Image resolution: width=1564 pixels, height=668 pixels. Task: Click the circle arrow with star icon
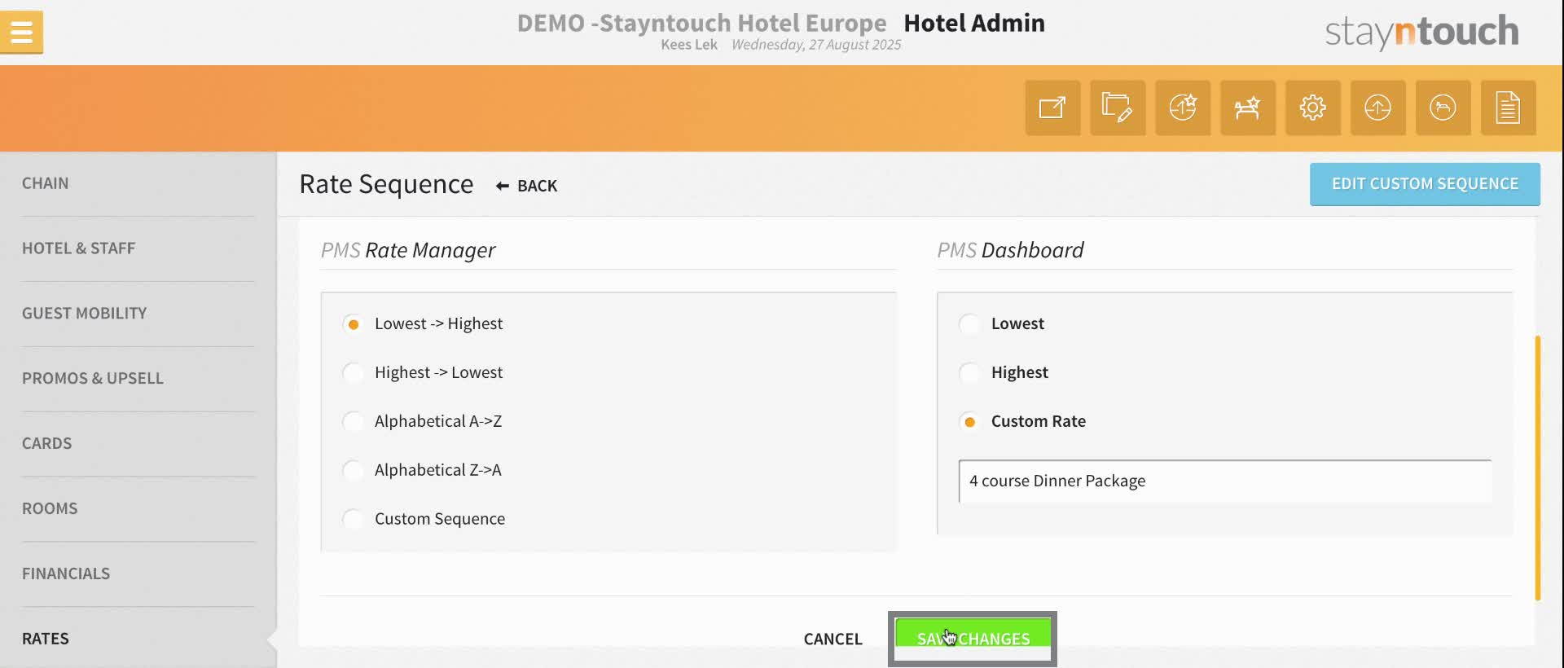[1183, 108]
